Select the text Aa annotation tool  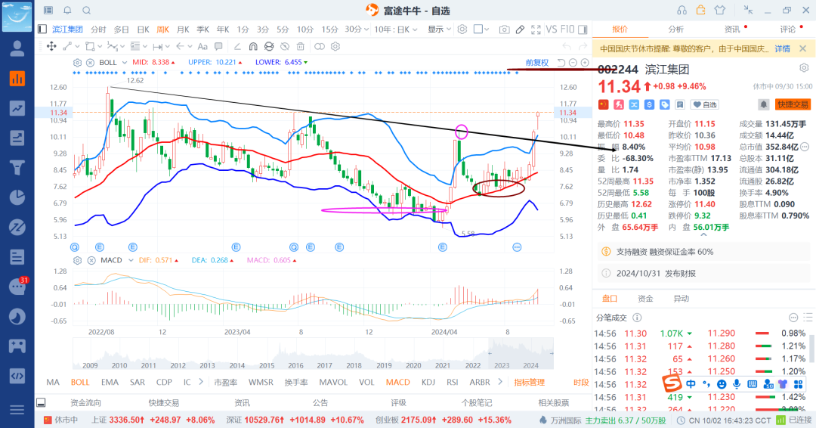[x=202, y=46]
